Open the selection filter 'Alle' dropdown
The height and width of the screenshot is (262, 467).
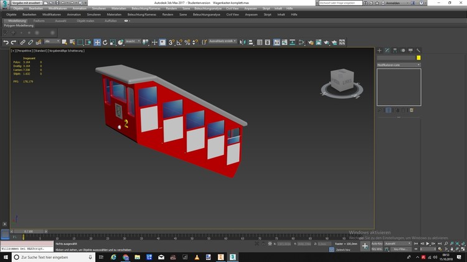tap(52, 41)
